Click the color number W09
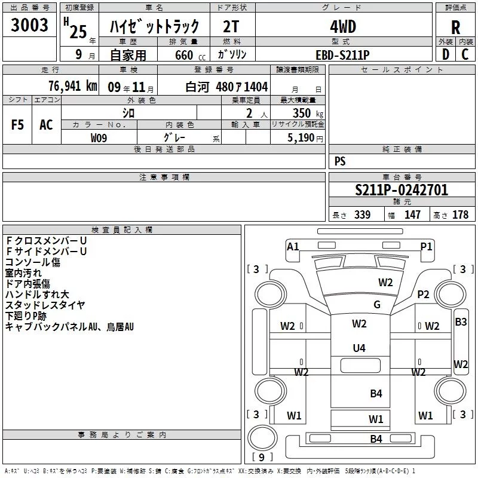 click(99, 138)
